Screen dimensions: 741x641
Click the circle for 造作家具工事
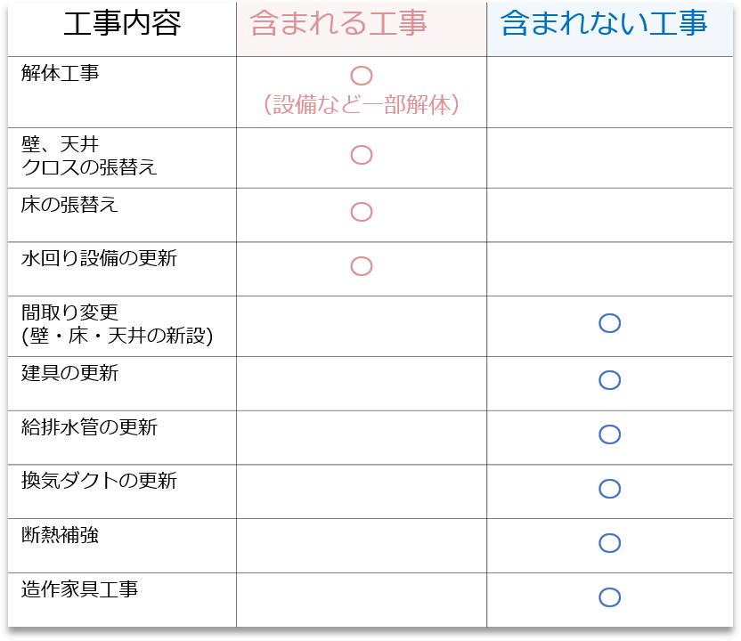tap(609, 597)
